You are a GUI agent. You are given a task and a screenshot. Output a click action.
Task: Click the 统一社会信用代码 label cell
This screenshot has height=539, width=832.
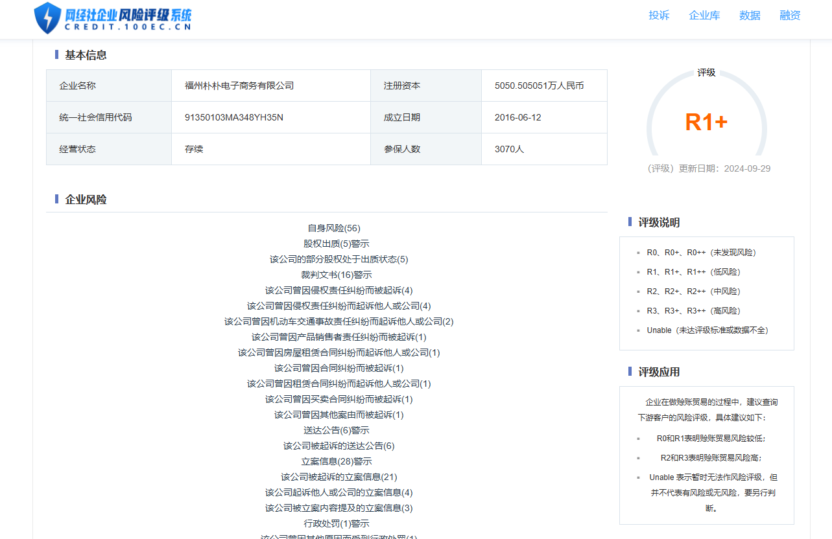pyautogui.click(x=109, y=117)
